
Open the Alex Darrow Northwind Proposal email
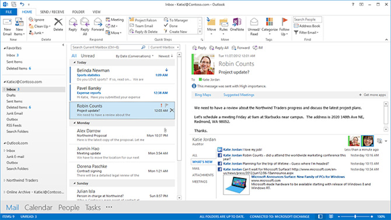click(122, 135)
